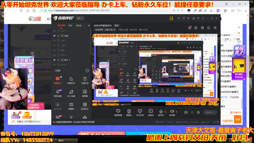Viewport: 254px width, 143px height.
Task: Click the 修改 title button
Action: point(117,26)
